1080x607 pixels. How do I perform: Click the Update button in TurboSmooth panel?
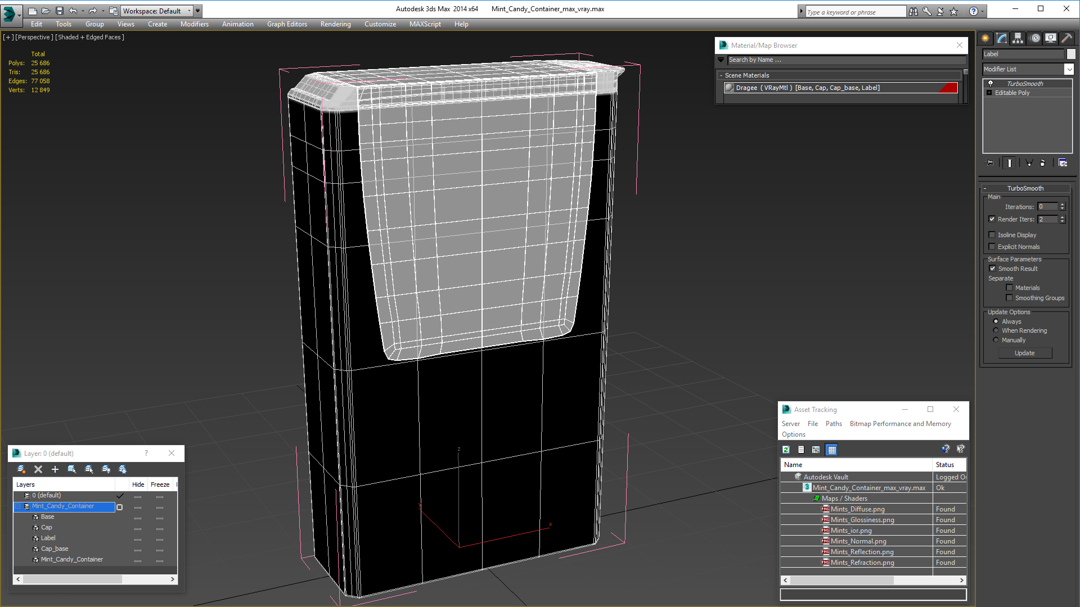(1025, 353)
